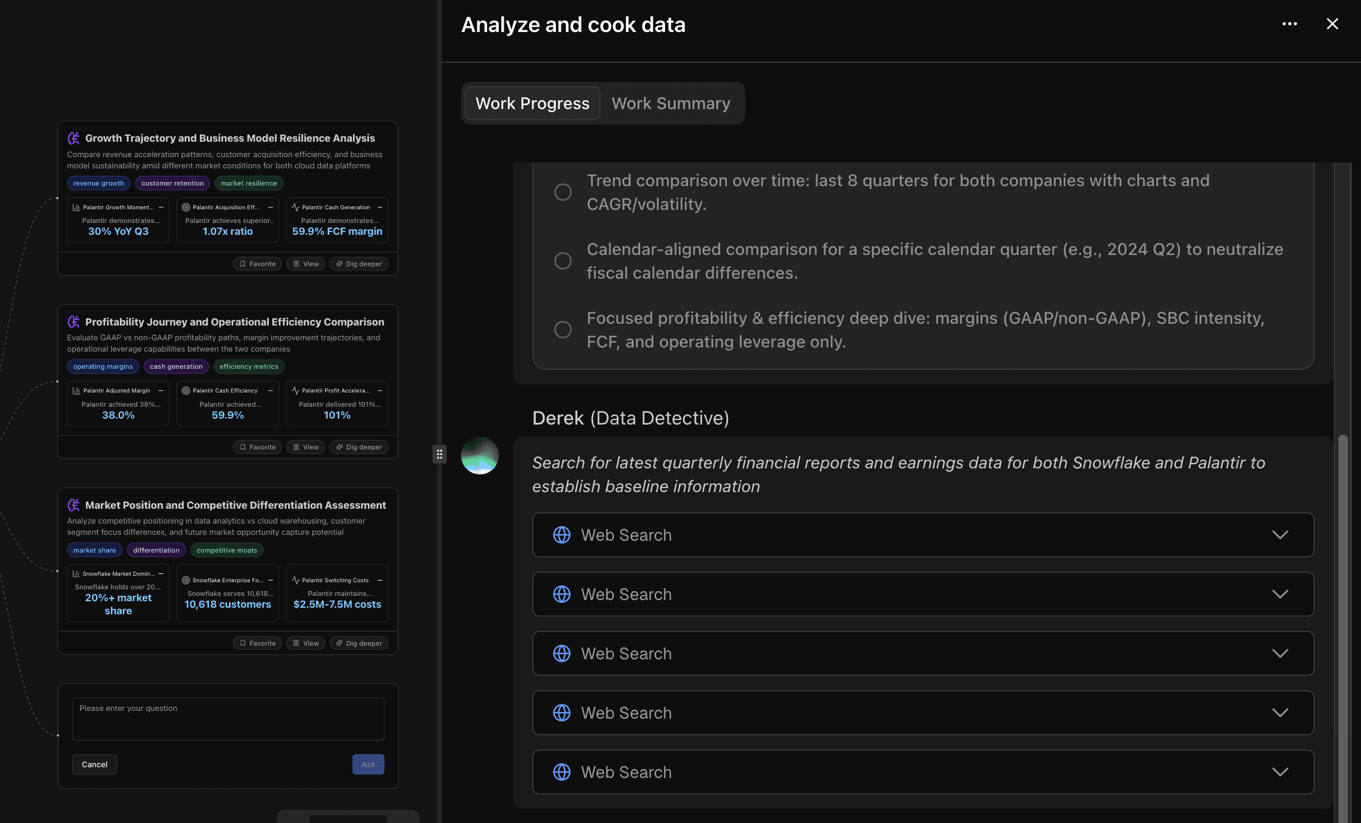Viewport: 1361px width, 823px height.
Task: View the Market Position assessment card
Action: [306, 643]
